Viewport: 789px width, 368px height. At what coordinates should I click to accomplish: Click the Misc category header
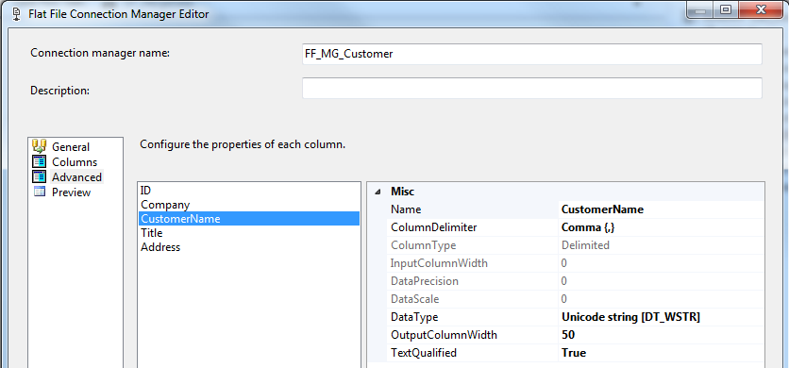click(403, 192)
